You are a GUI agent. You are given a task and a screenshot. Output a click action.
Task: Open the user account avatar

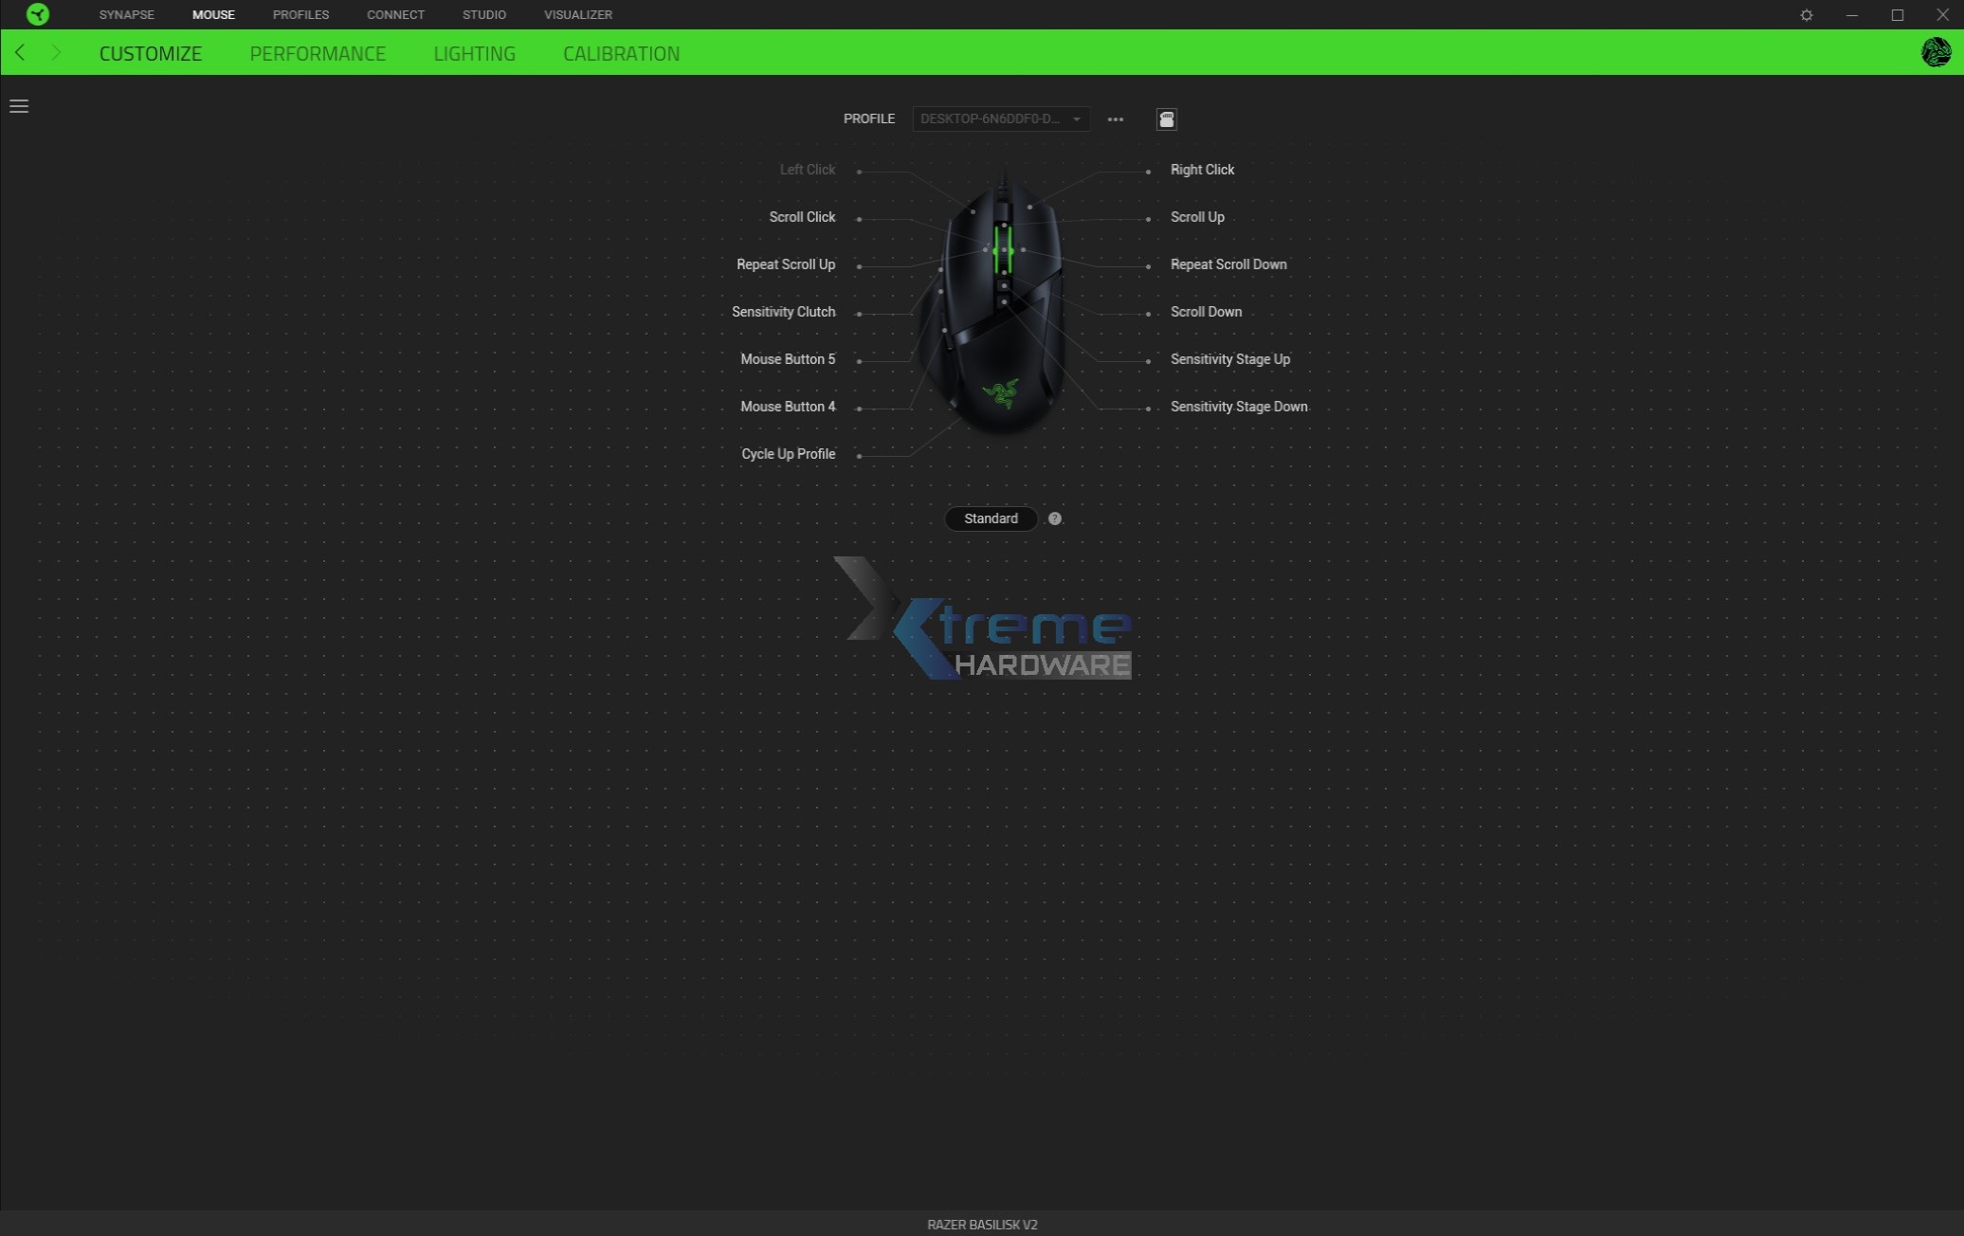point(1937,52)
